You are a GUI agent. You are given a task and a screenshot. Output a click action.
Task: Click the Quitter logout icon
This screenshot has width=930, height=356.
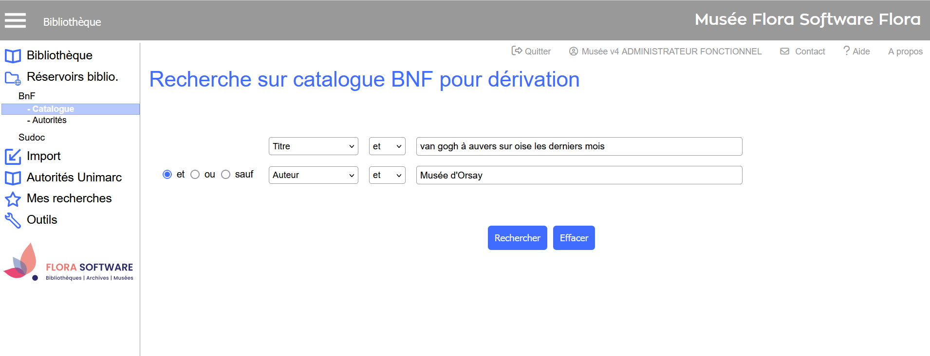pos(517,51)
